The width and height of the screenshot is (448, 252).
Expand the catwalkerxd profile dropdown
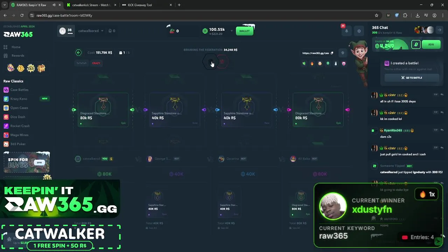coord(102,31)
